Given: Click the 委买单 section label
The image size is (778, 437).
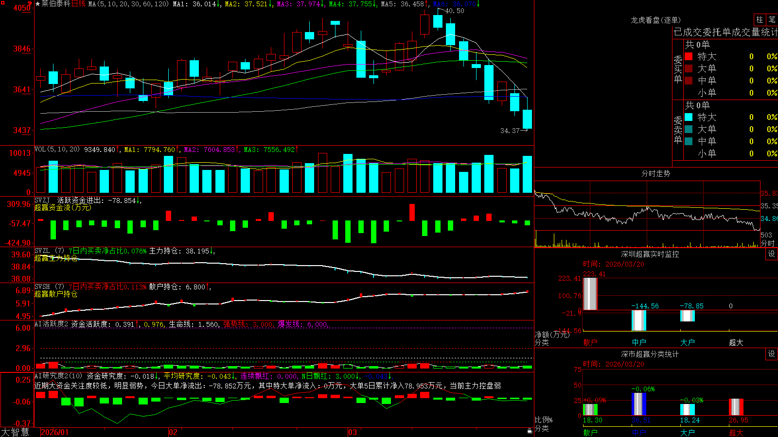Looking at the screenshot, I should [678, 69].
